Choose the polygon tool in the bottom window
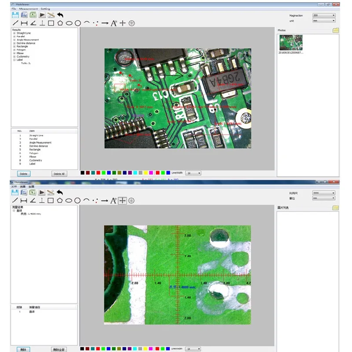Image resolution: width=352 pixels, height=352 pixels. [60, 200]
